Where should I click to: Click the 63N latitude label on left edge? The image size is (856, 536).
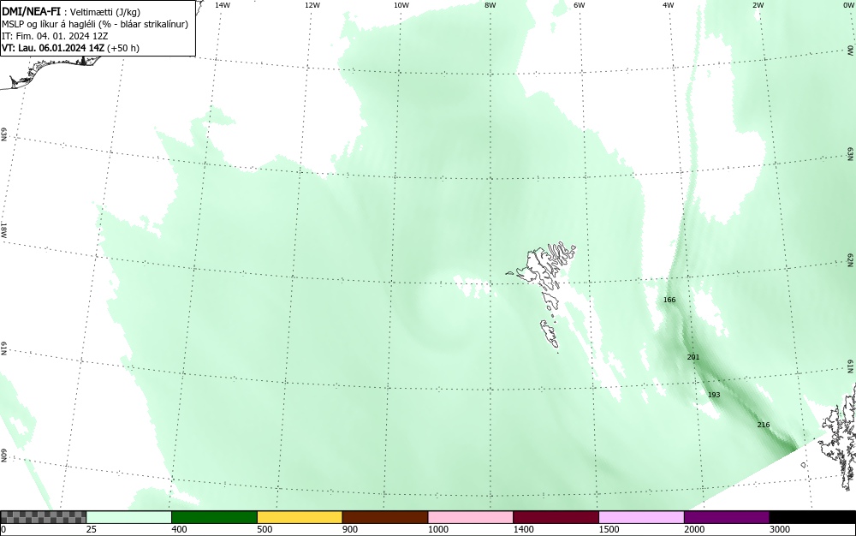tap(3, 134)
